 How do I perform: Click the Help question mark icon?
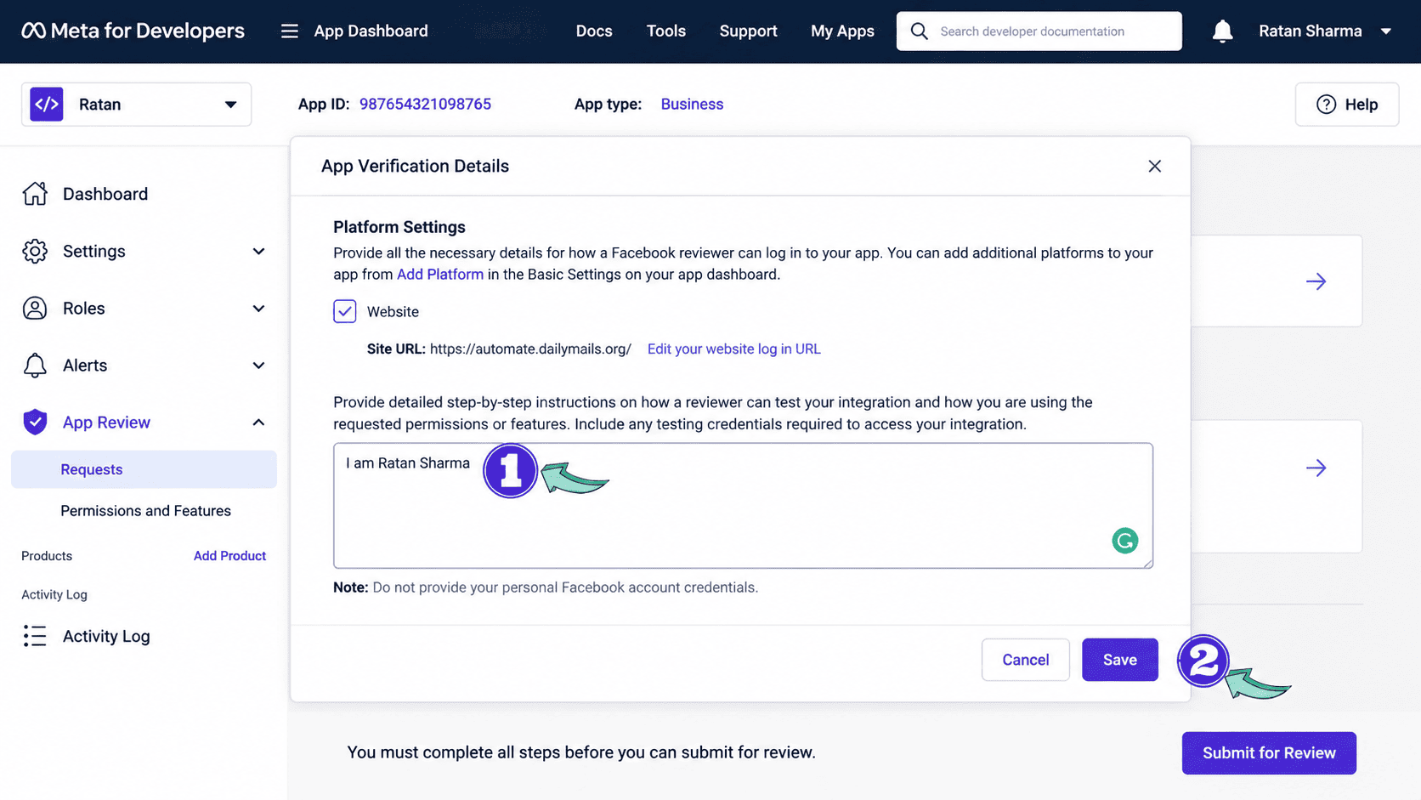click(1326, 105)
